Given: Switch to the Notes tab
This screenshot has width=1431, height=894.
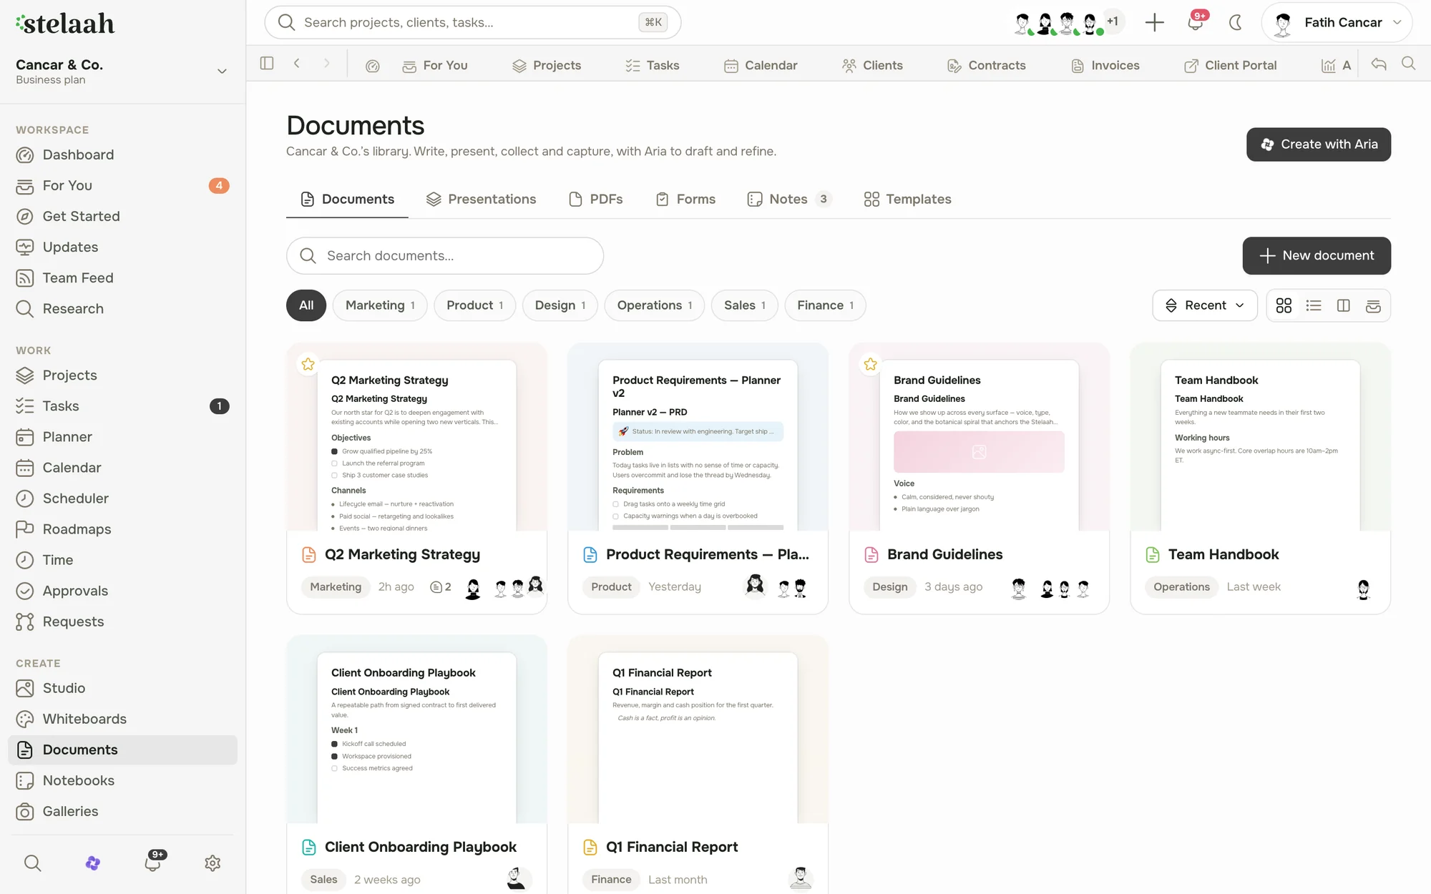Looking at the screenshot, I should [x=789, y=199].
